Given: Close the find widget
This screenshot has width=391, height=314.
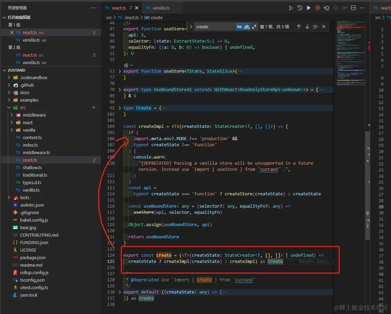Looking at the screenshot, I should coord(324,27).
